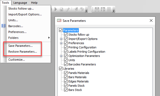
Task: Choose Preferences... from the Tools menu
Action: pyautogui.click(x=17, y=32)
